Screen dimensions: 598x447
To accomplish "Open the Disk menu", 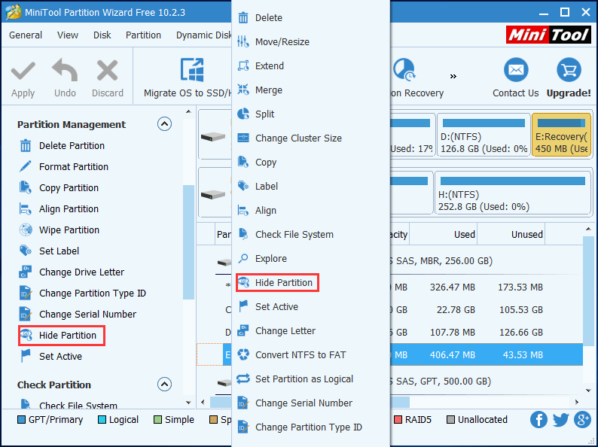I will pyautogui.click(x=102, y=35).
